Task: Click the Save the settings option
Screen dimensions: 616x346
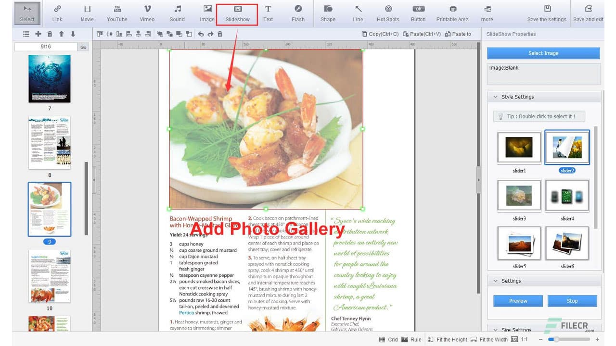Action: tap(547, 13)
